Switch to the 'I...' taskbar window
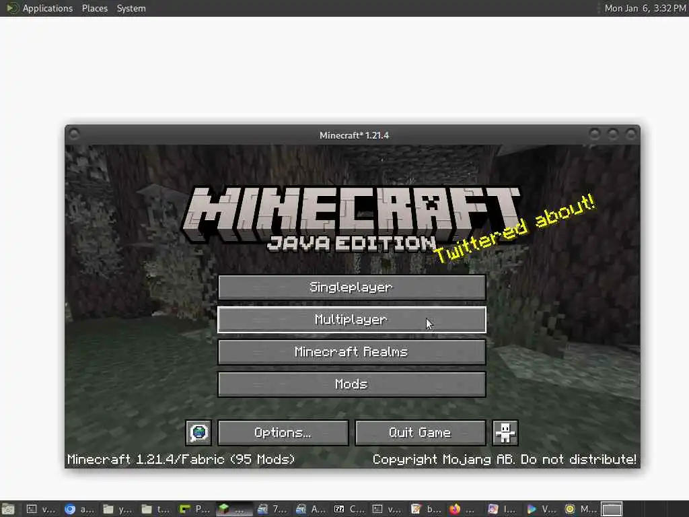689x517 pixels. tap(502, 509)
